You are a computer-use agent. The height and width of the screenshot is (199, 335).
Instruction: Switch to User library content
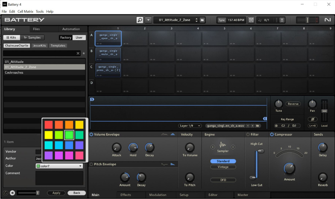(x=79, y=37)
